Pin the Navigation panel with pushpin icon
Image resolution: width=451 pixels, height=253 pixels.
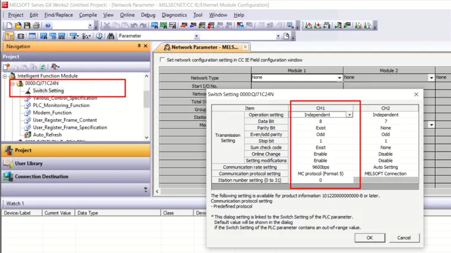(139, 46)
